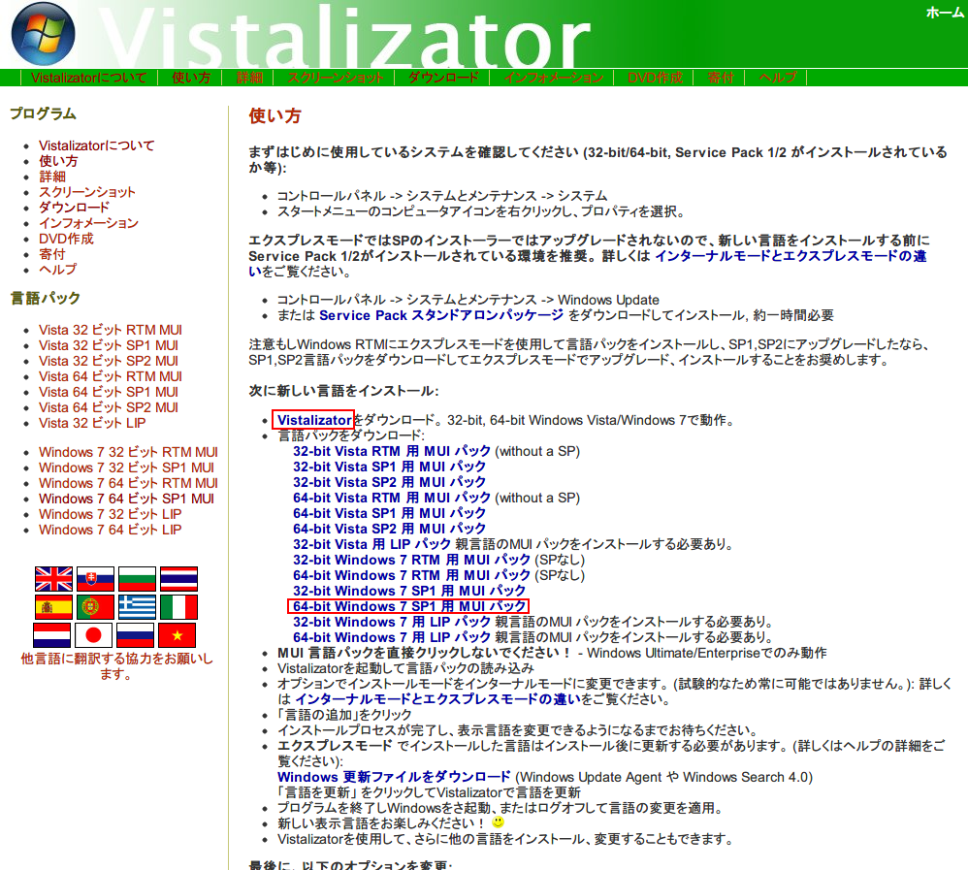The height and width of the screenshot is (870, 968).
Task: Open Vistalizatorについて in the green navigation bar
Action: pyautogui.click(x=89, y=78)
